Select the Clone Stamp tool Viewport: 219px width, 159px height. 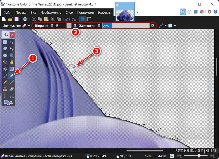pos(5,89)
